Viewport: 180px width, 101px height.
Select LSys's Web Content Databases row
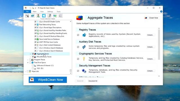[50, 45]
